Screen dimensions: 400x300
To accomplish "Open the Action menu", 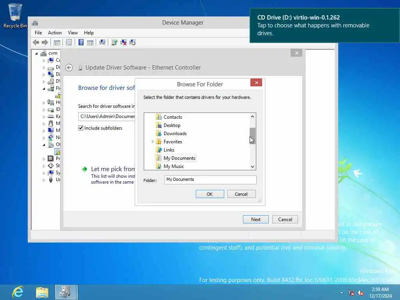I will (55, 33).
